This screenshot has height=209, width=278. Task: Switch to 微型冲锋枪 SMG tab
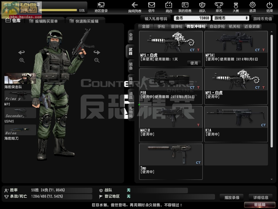click(x=196, y=26)
